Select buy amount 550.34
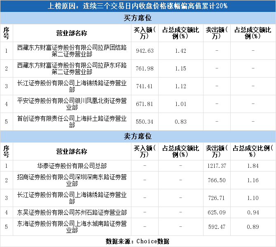The image size is (276, 247). 145,122
